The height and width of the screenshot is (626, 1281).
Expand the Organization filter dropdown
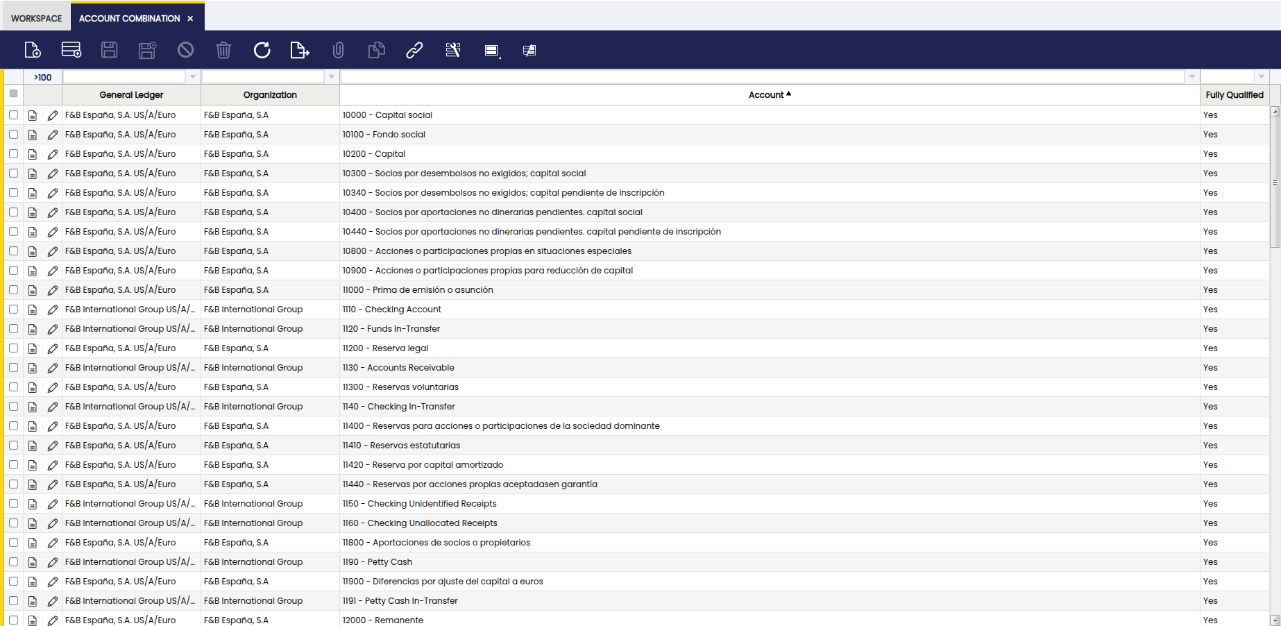(x=332, y=77)
